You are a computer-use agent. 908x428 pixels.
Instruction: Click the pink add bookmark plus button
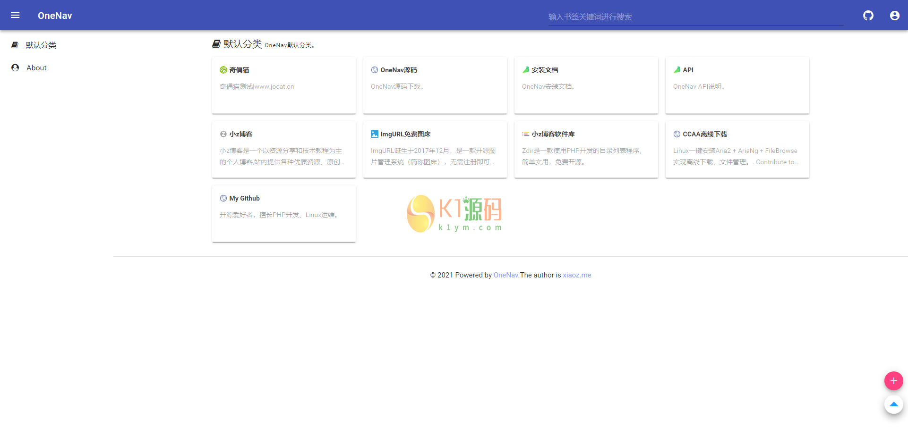click(894, 381)
